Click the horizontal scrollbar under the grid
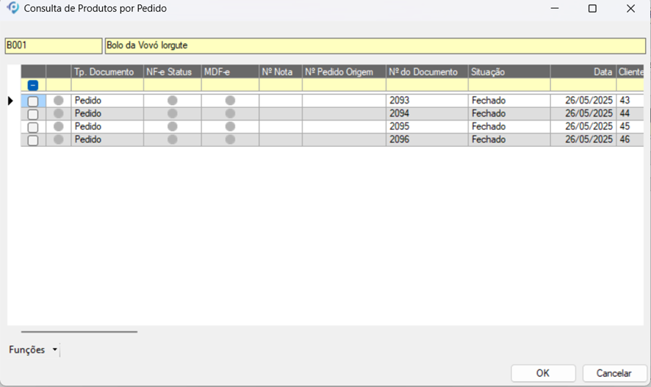Screen dimensions: 651x387 79,332
